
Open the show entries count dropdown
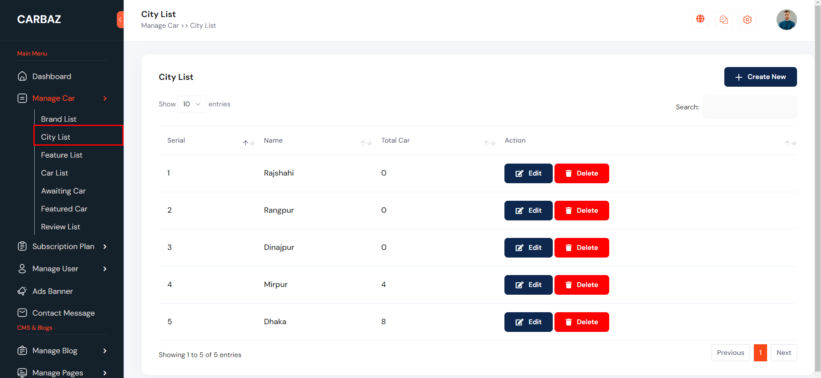(192, 104)
